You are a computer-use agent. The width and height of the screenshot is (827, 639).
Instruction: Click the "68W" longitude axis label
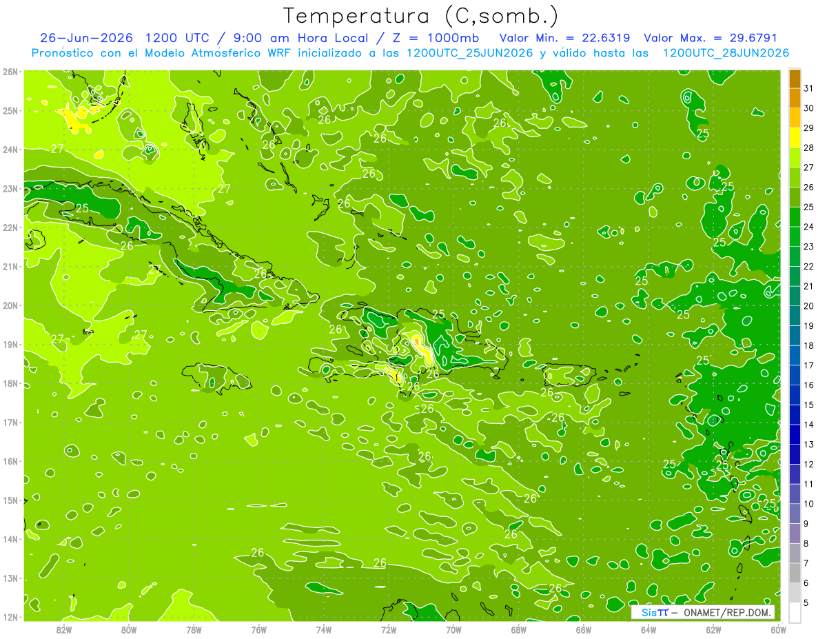[518, 630]
